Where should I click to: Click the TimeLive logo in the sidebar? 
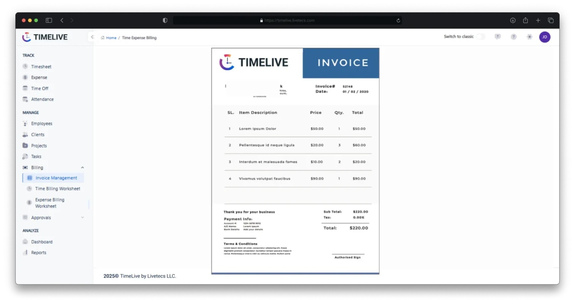tap(45, 37)
